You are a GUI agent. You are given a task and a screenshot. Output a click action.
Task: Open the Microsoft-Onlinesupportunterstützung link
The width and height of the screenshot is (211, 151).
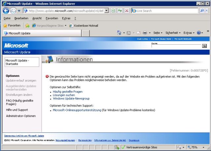click(x=77, y=110)
